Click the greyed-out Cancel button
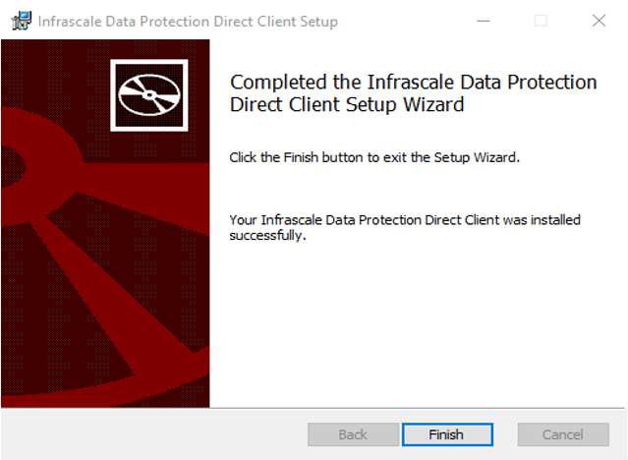628x460 pixels. tap(563, 434)
